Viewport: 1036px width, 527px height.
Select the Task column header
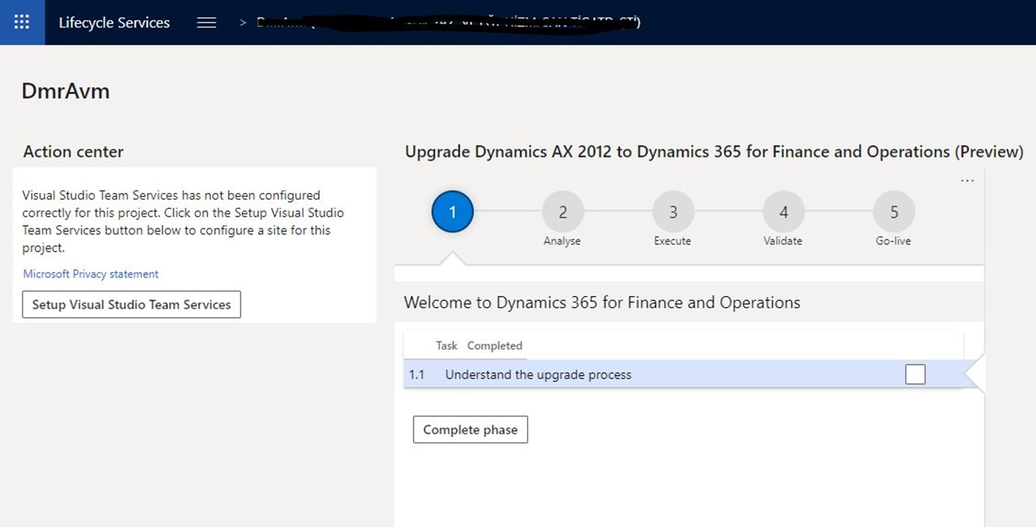[x=446, y=346]
